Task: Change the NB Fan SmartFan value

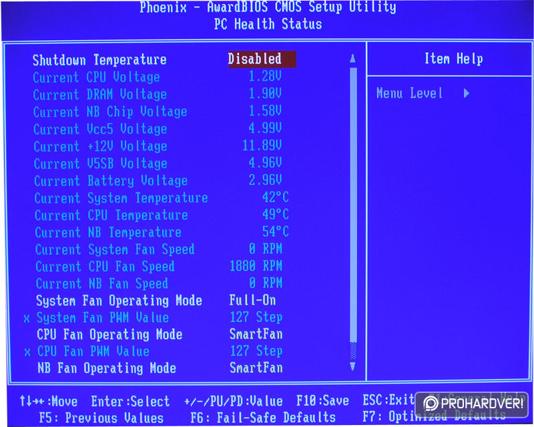Action: 256,368
